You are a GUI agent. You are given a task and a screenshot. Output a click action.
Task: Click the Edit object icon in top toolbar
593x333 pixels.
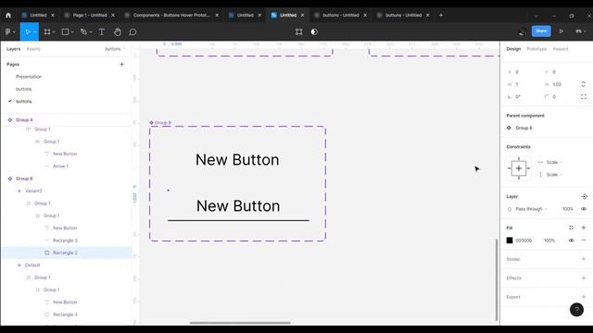coord(298,32)
